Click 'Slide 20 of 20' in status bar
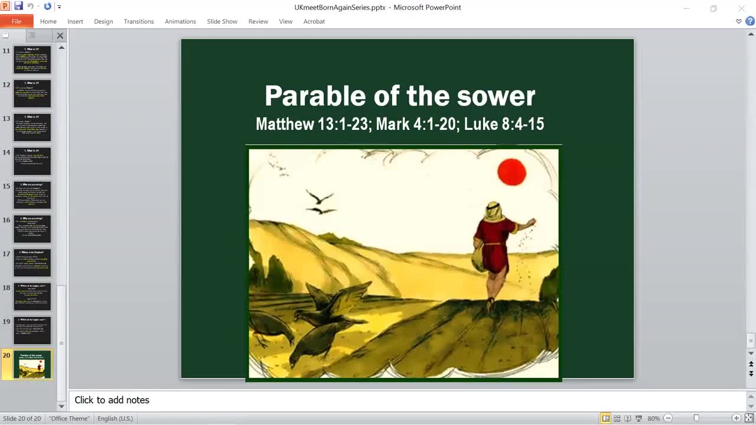Viewport: 756px width, 425px height. [x=22, y=419]
